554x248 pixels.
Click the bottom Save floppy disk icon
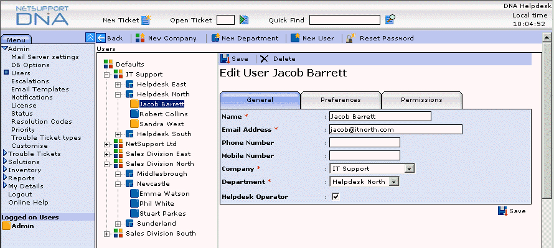click(x=503, y=211)
